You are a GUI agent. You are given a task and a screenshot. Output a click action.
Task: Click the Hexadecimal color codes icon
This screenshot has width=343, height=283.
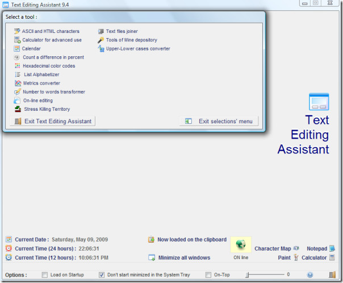tap(17, 66)
